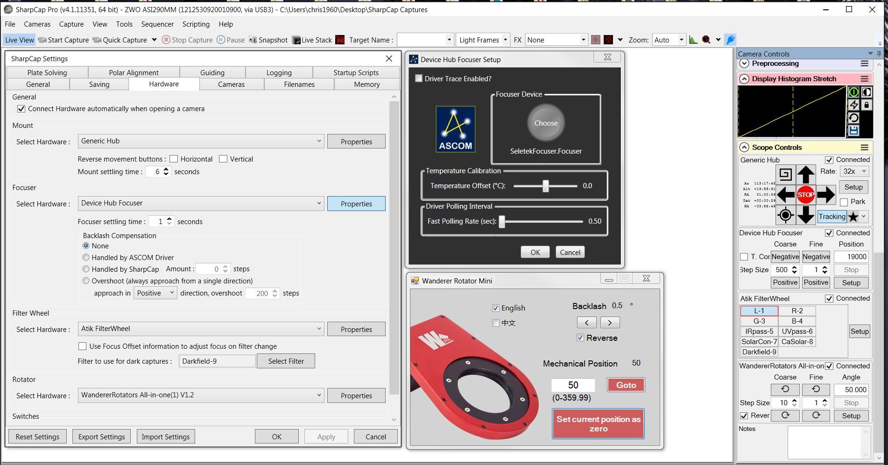Click Select Filter button
This screenshot has width=888, height=465.
pos(286,361)
